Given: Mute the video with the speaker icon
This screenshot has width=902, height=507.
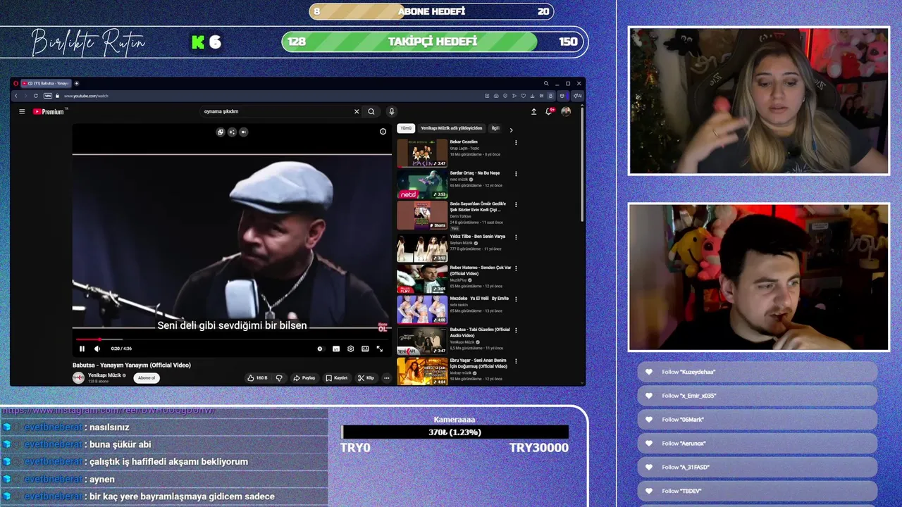Looking at the screenshot, I should pyautogui.click(x=97, y=349).
